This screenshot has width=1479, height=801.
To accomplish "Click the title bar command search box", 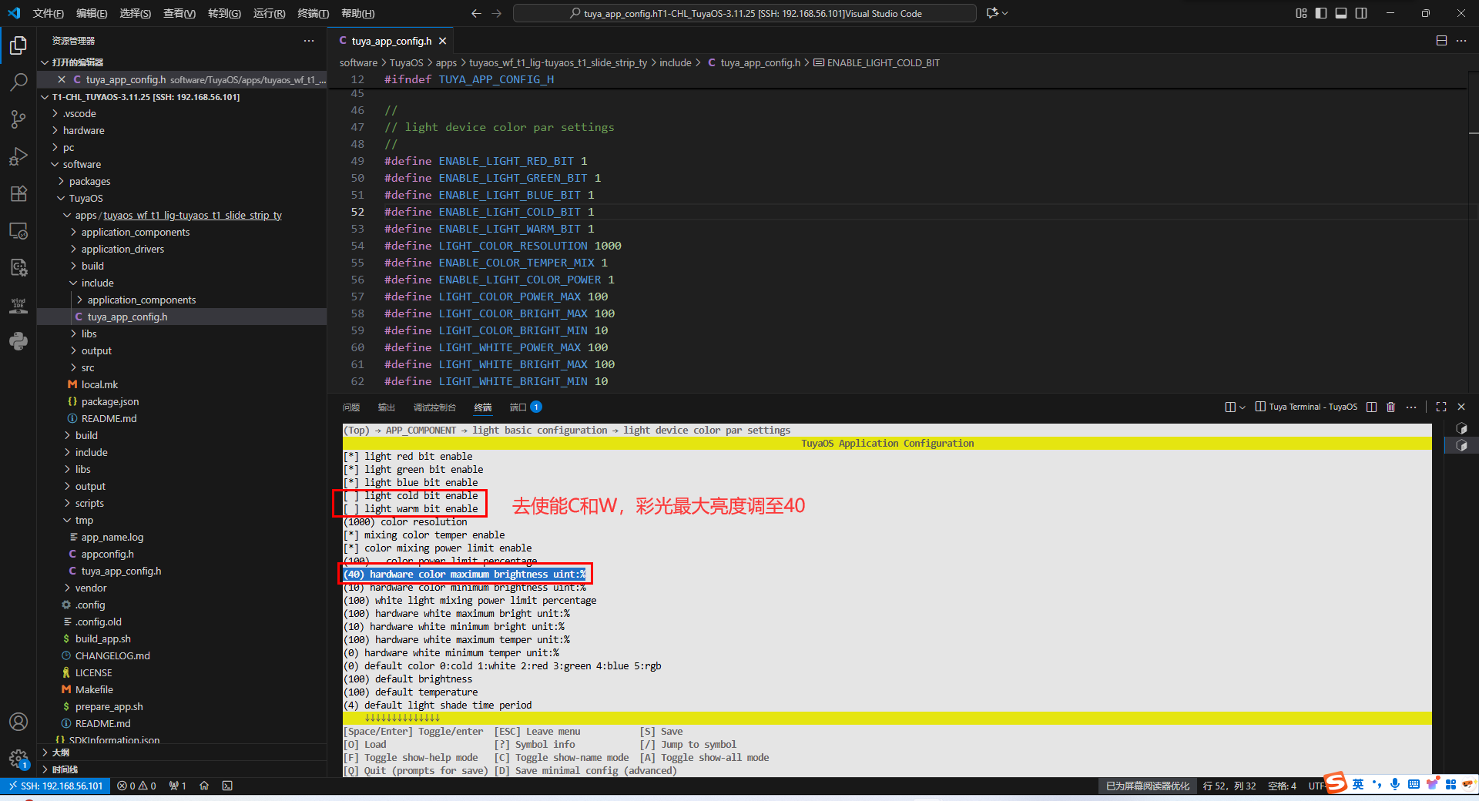I will click(744, 13).
